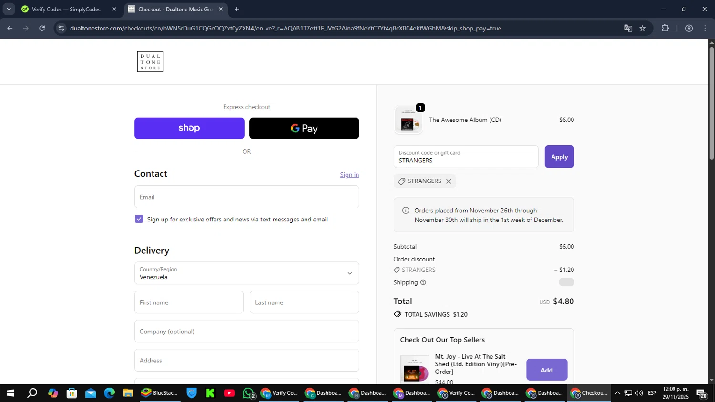Viewport: 715px width, 402px height.
Task: Click the Check Out Our Top Sellers heading
Action: coord(442,340)
